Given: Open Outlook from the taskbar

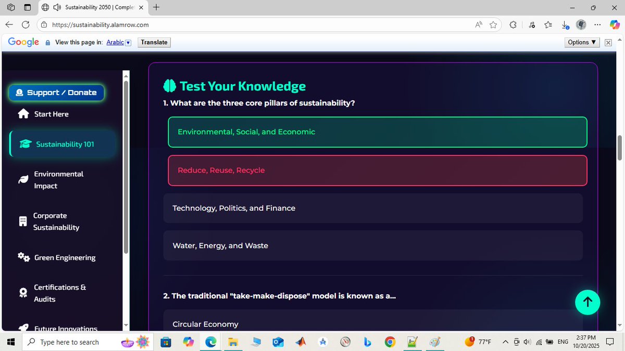Looking at the screenshot, I should click(x=278, y=342).
